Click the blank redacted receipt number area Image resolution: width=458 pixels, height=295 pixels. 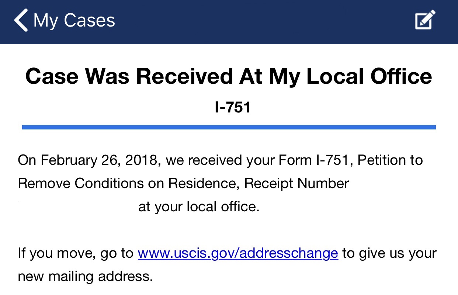point(77,206)
